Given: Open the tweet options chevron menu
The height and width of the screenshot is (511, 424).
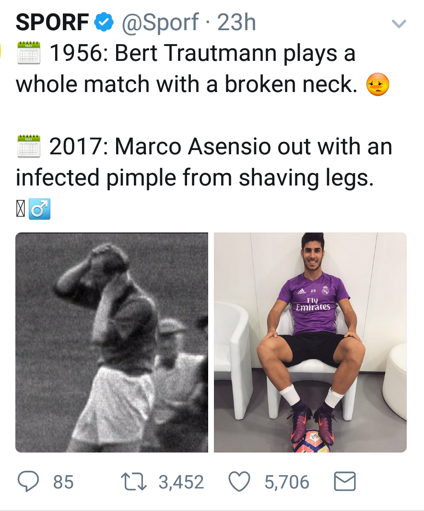Looking at the screenshot, I should pos(399,23).
